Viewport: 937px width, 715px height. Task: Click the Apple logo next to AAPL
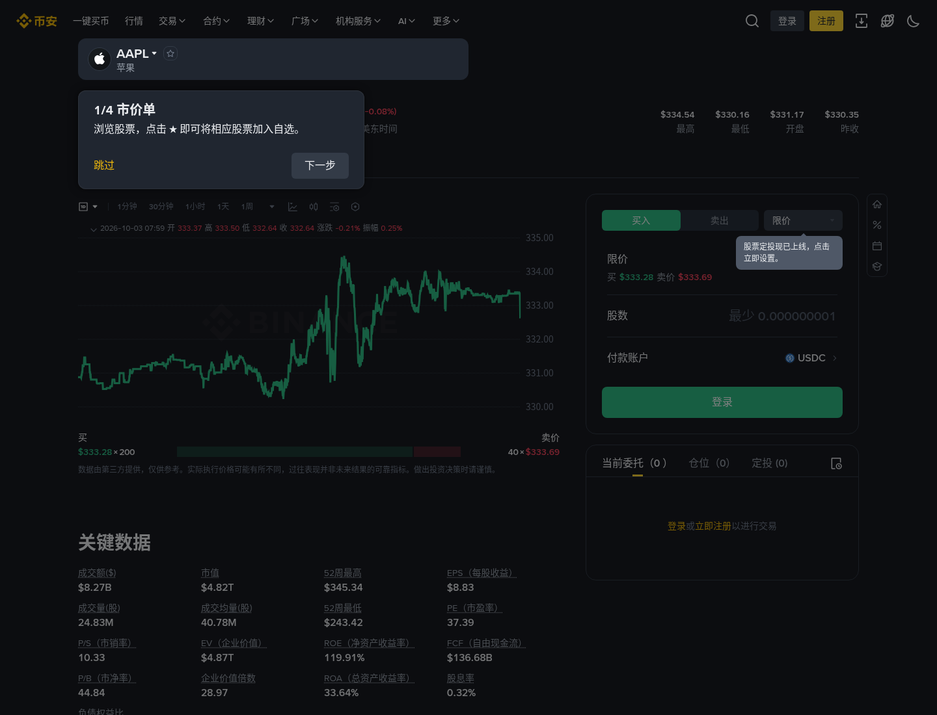(x=100, y=59)
